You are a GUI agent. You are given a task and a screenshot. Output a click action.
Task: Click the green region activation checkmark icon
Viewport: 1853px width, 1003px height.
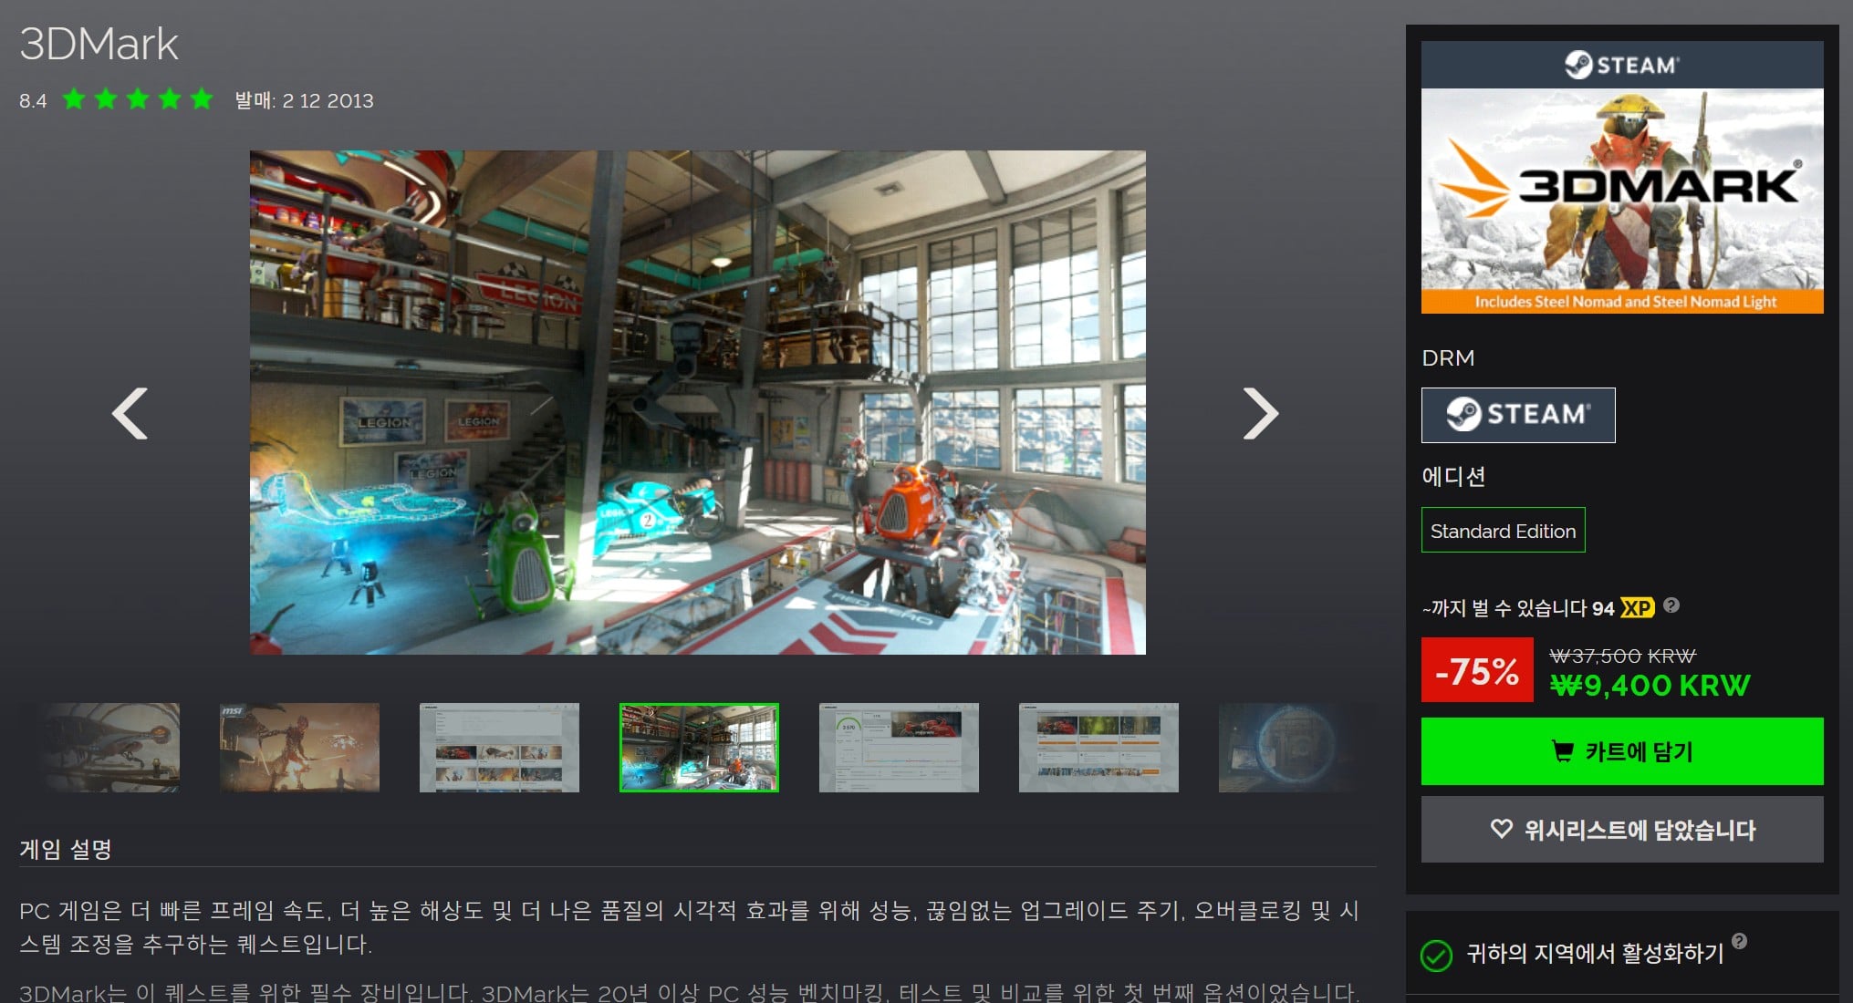[1436, 956]
